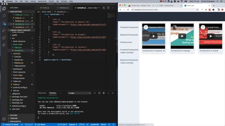Screen dimensions: 225x126
Task: Switch to the PROBLEMS panel tab
Action: (42, 93)
